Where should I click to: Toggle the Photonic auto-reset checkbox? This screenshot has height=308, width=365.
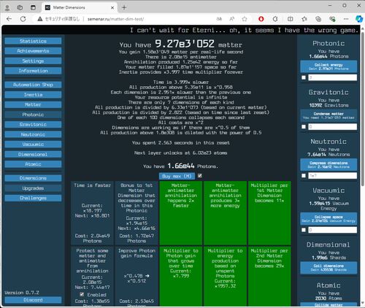point(304,77)
